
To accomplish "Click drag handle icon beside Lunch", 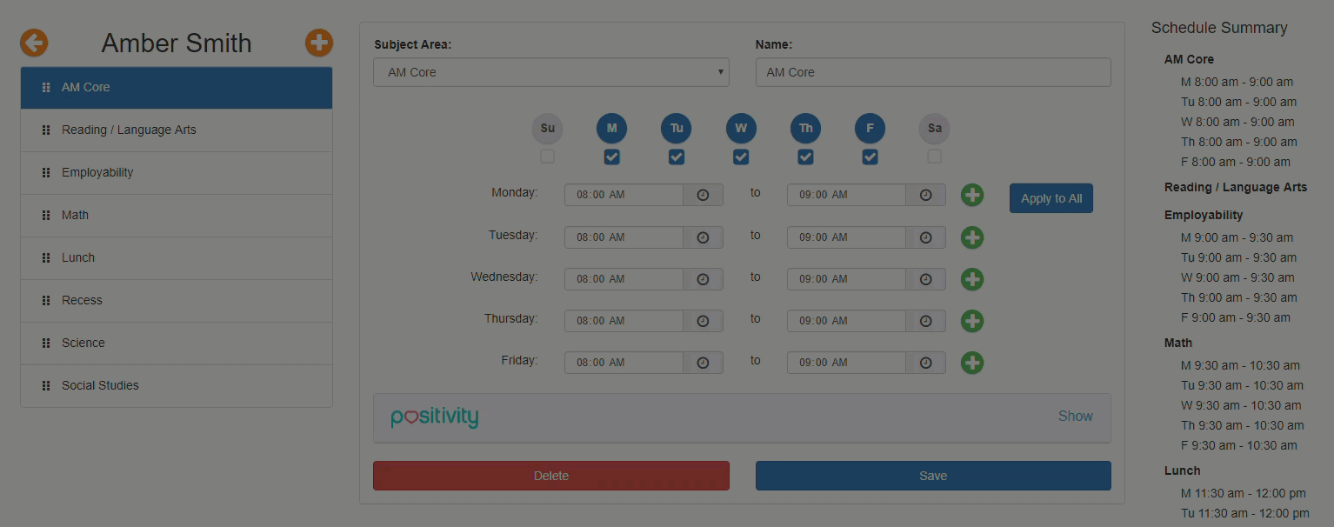I will [x=46, y=258].
